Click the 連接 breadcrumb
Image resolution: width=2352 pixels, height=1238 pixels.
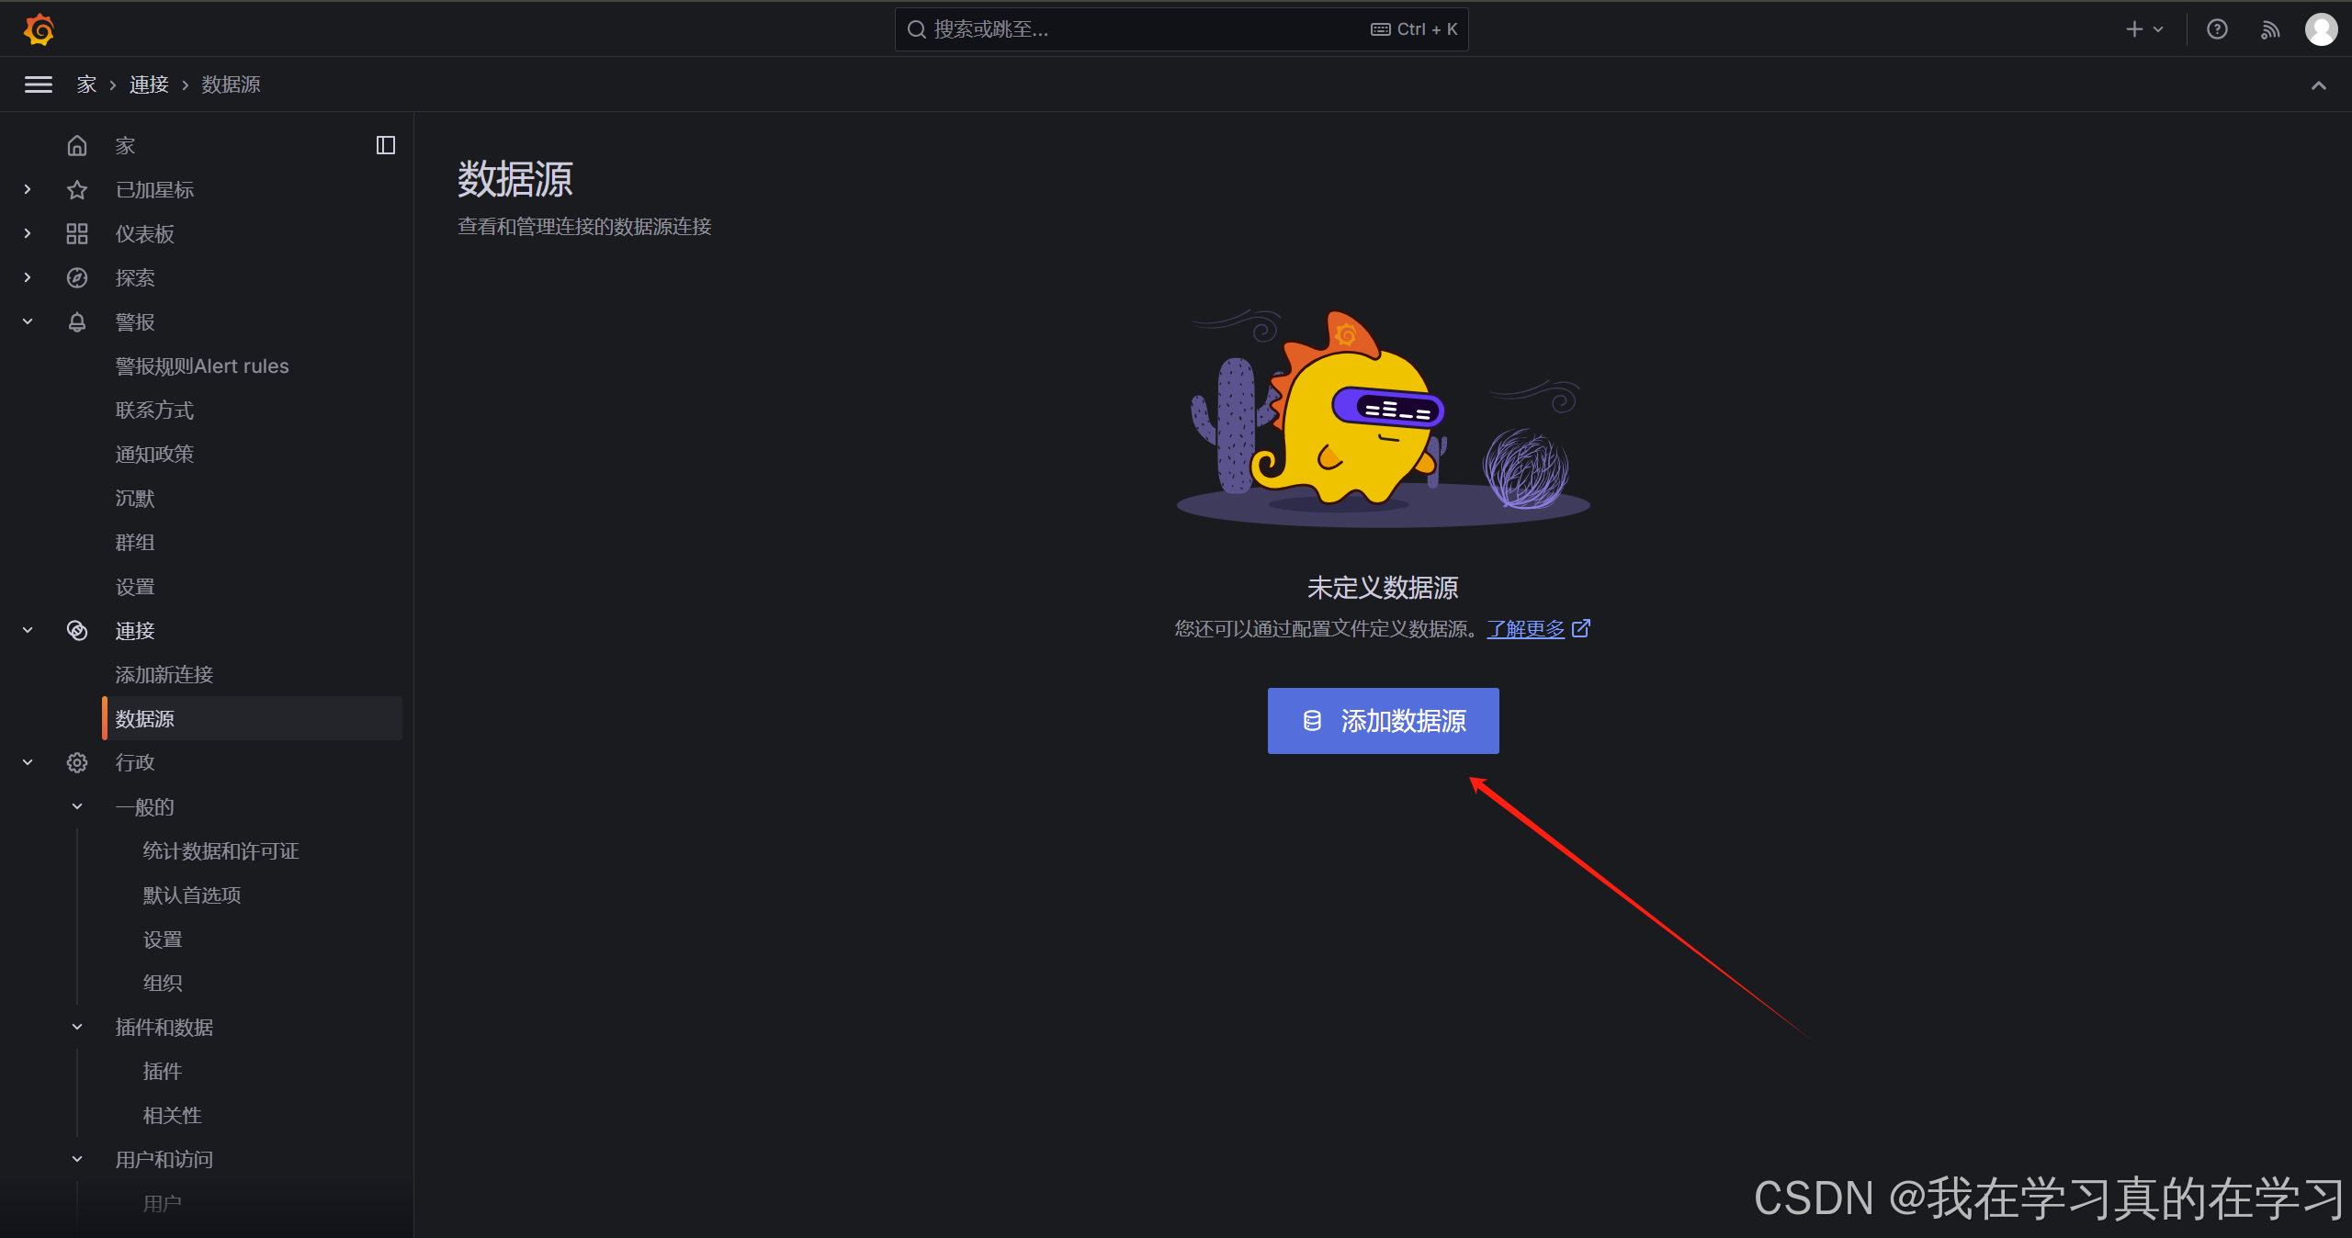pyautogui.click(x=149, y=84)
